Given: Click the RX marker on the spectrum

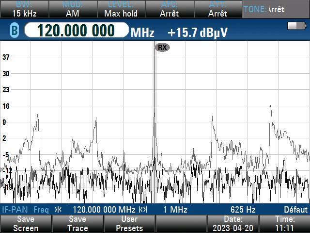Looking at the screenshot, I should click(162, 47).
